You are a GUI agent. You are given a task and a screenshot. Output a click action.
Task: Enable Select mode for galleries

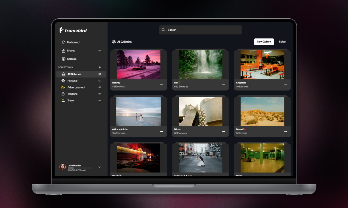tap(283, 42)
